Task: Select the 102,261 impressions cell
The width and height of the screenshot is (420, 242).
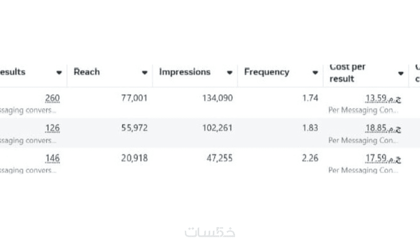Action: click(x=217, y=128)
